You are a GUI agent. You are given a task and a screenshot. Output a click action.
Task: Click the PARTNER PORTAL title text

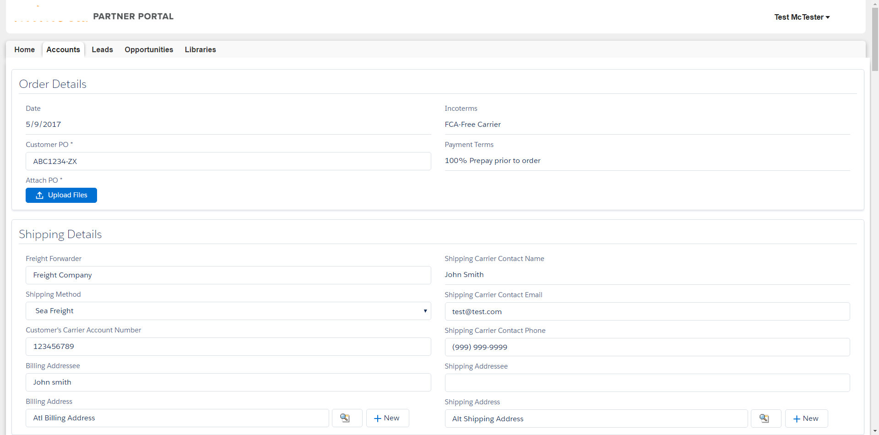pos(133,16)
